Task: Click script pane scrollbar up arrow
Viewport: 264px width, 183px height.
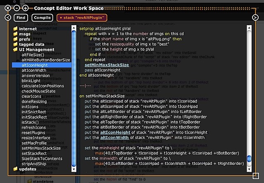Action: 249,28
